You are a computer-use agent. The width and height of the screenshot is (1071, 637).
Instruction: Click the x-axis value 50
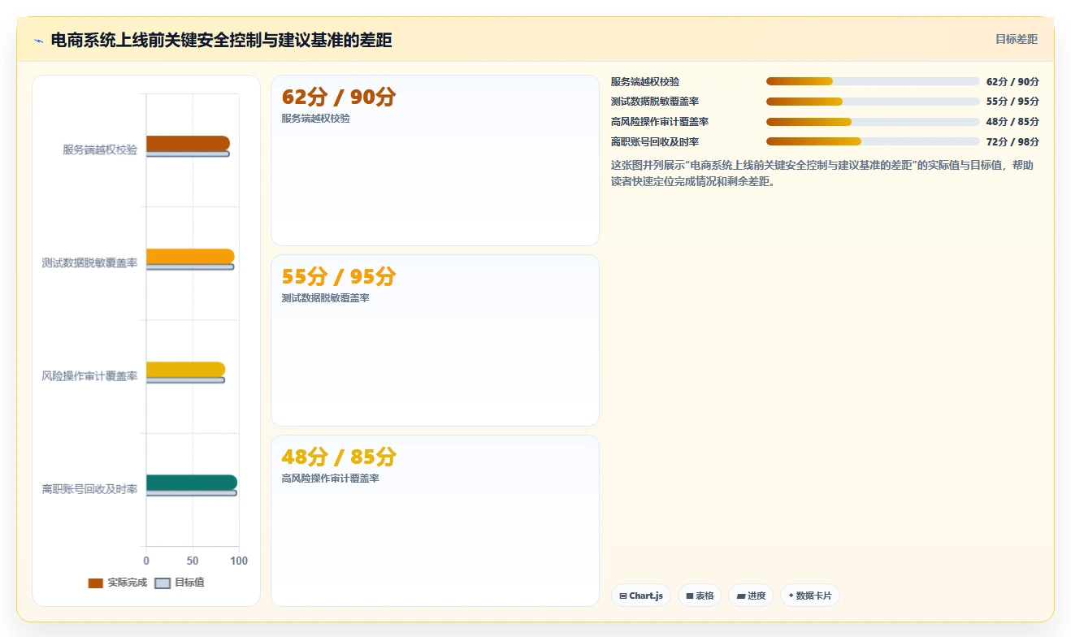193,561
